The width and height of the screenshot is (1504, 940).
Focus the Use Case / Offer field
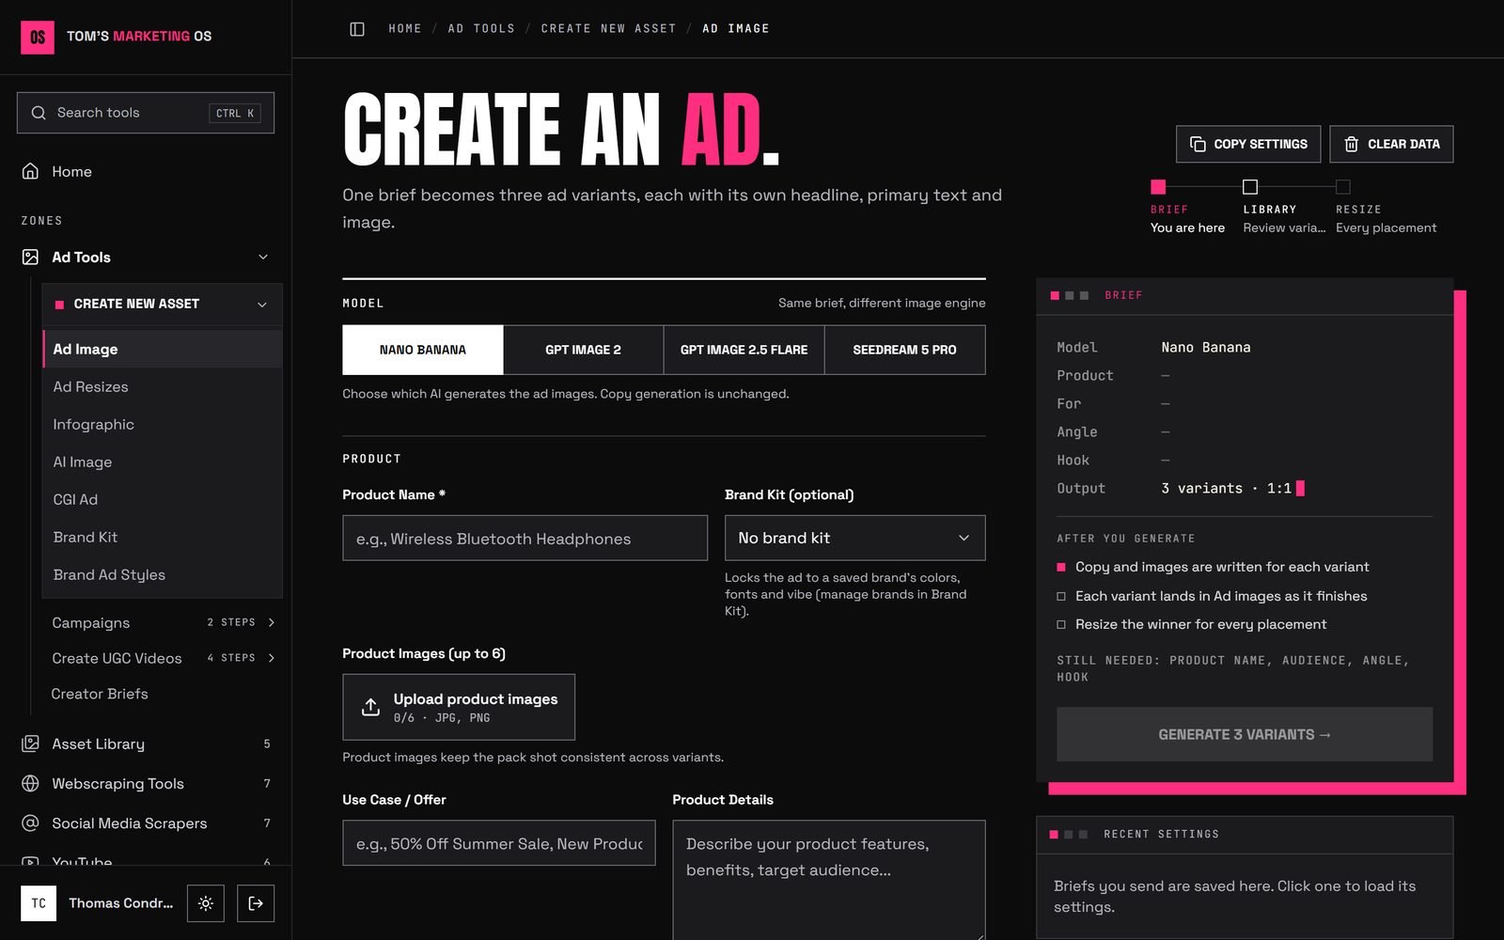(x=499, y=843)
